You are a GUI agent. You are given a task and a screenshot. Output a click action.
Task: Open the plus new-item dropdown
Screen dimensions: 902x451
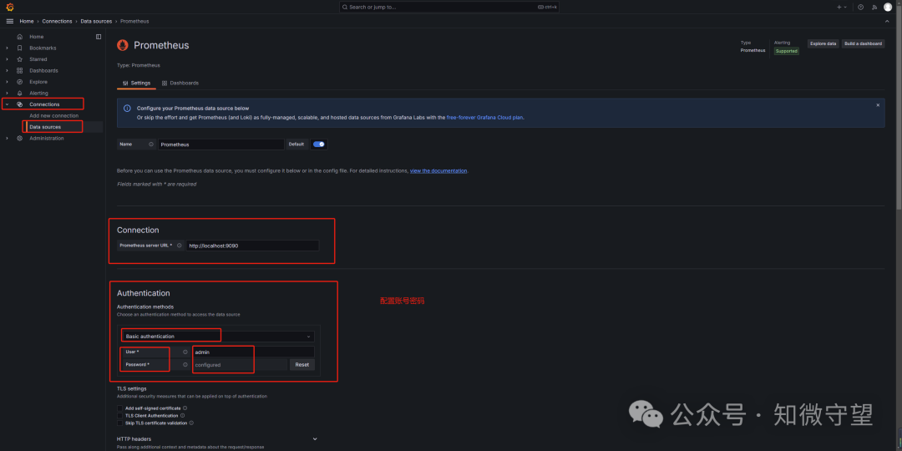[x=842, y=7]
